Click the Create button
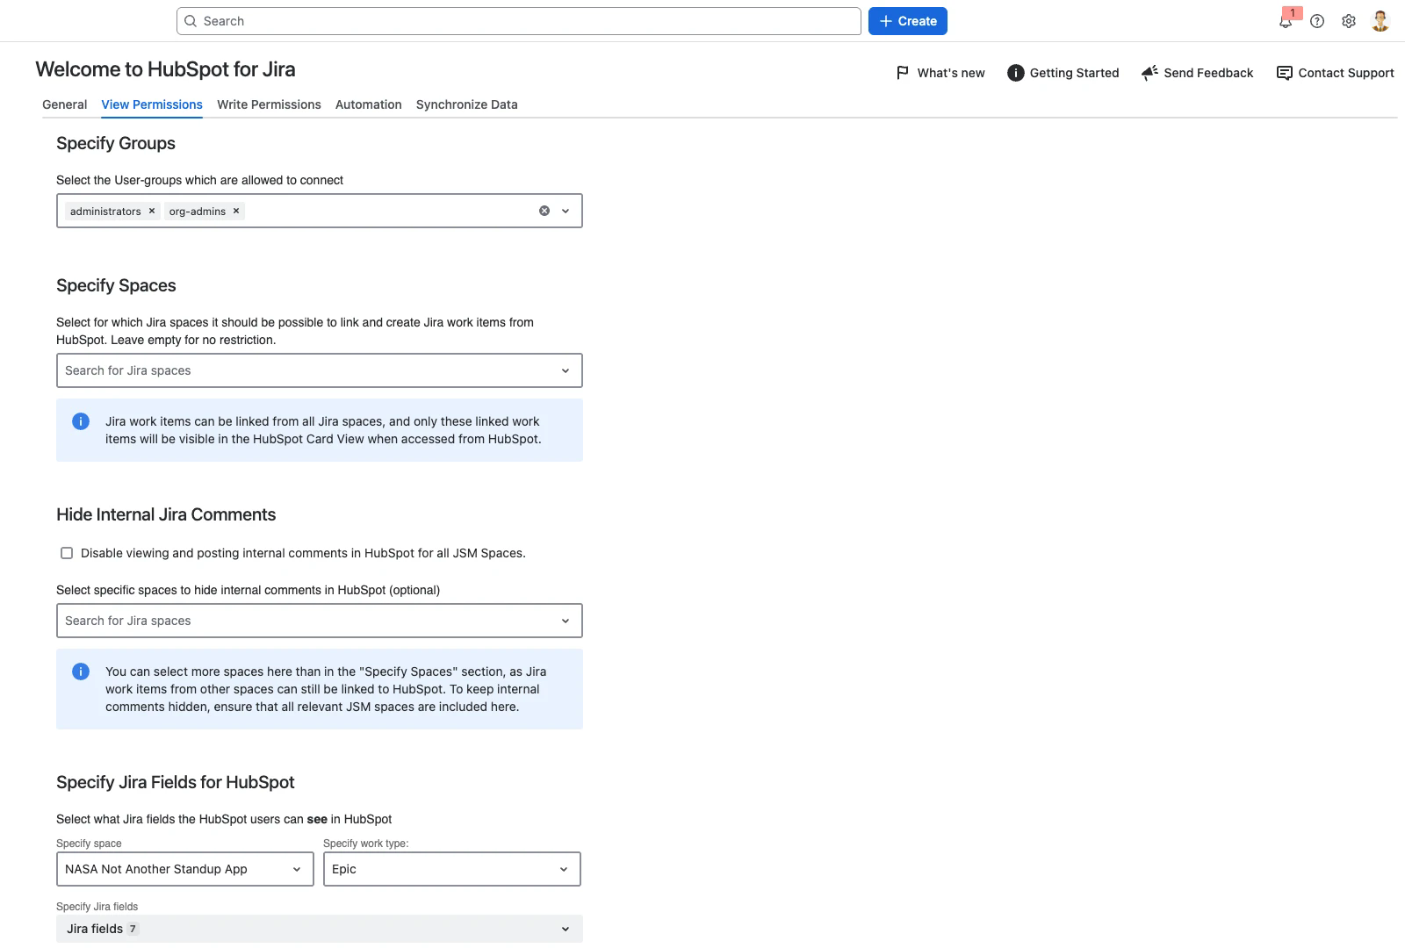1405x948 pixels. click(908, 21)
